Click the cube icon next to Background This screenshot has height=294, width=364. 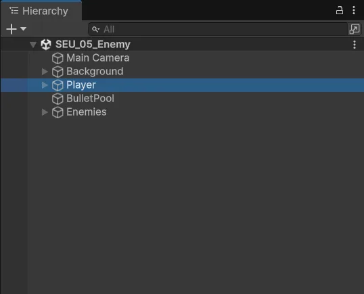click(58, 72)
